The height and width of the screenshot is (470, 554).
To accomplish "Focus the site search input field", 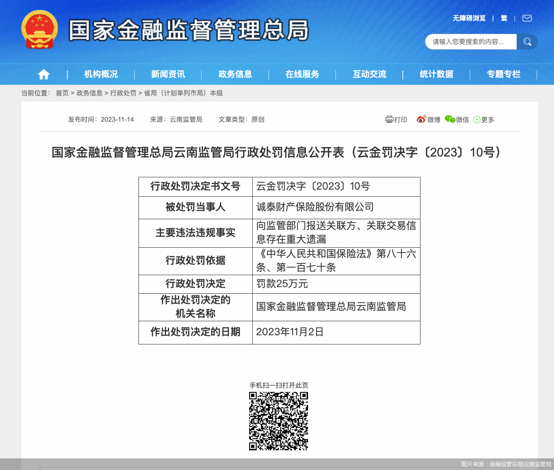I will pyautogui.click(x=471, y=42).
